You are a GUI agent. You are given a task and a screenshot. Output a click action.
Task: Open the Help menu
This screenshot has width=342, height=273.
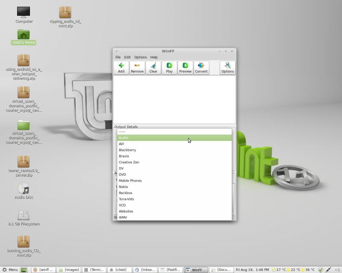tap(154, 57)
